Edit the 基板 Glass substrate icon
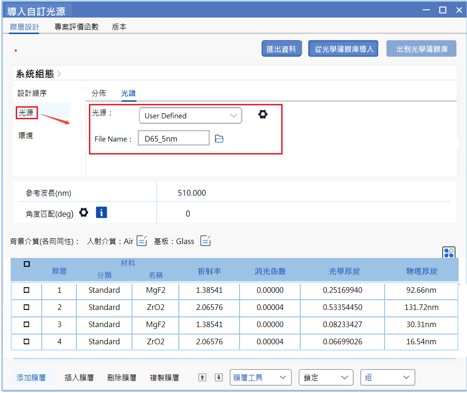 coord(206,241)
